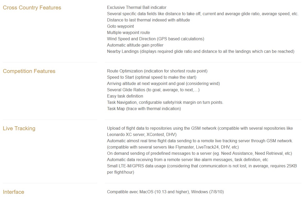
Task: Click the Compatible avec MacOS line
Action: (x=165, y=192)
